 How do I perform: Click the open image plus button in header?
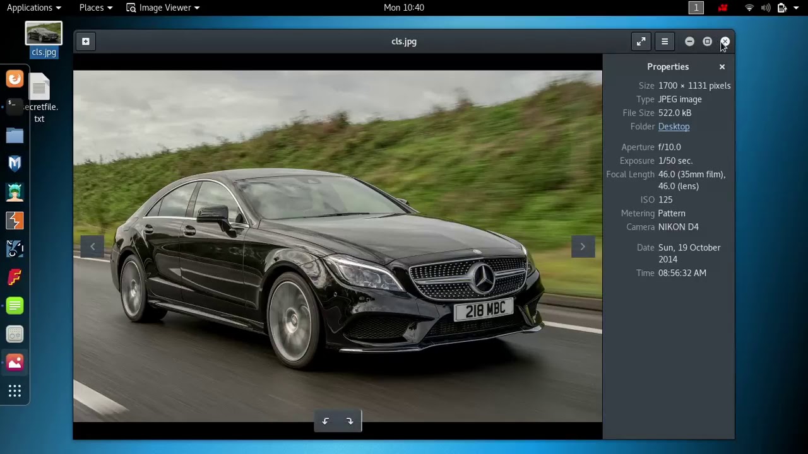tap(86, 42)
